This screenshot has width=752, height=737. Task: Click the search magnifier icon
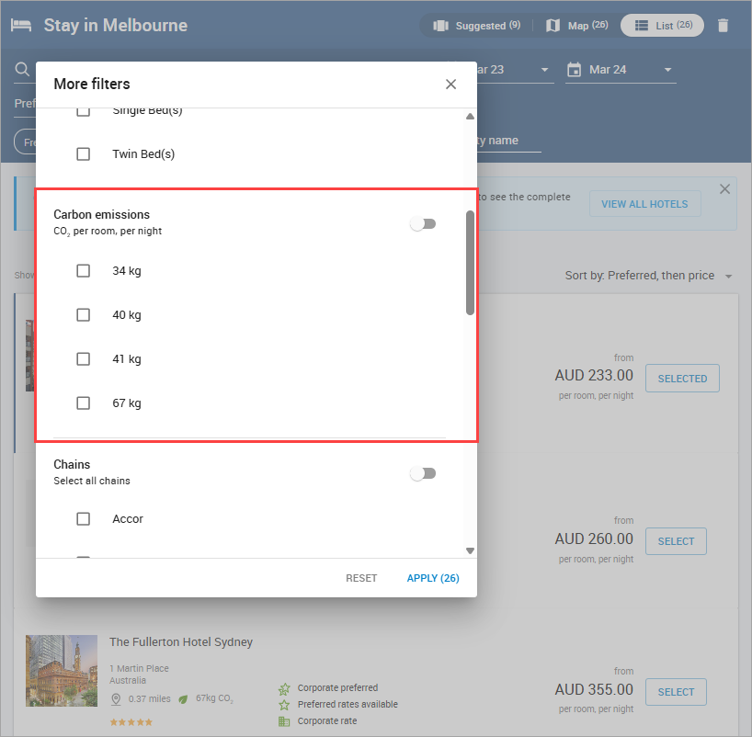coord(22,70)
